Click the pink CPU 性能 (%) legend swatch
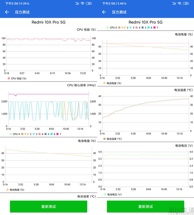 click(9, 78)
